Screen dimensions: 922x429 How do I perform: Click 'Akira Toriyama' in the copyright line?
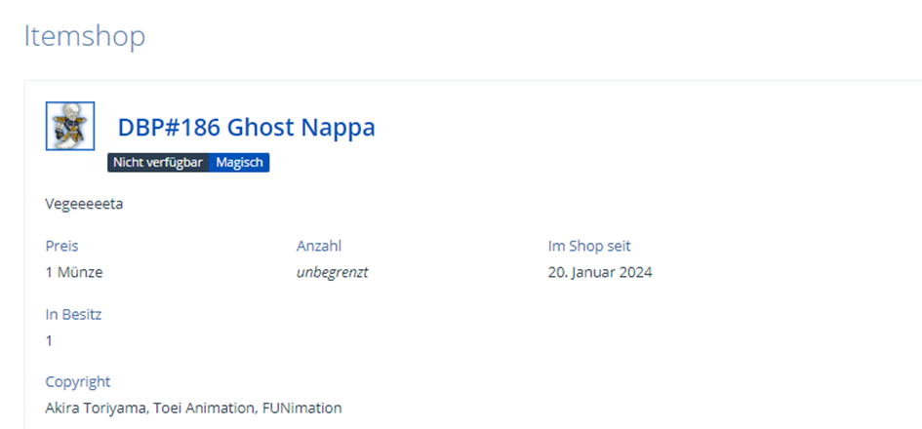tap(96, 408)
